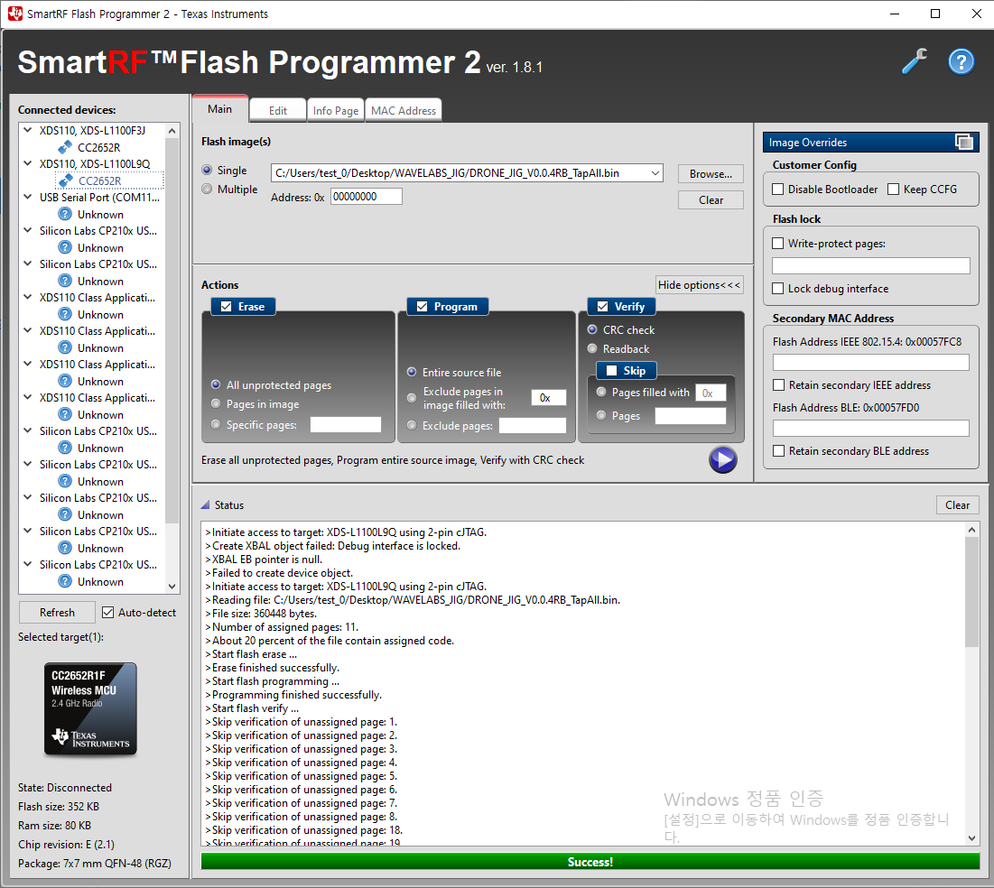
Task: Click the blue play action button
Action: coord(722,459)
